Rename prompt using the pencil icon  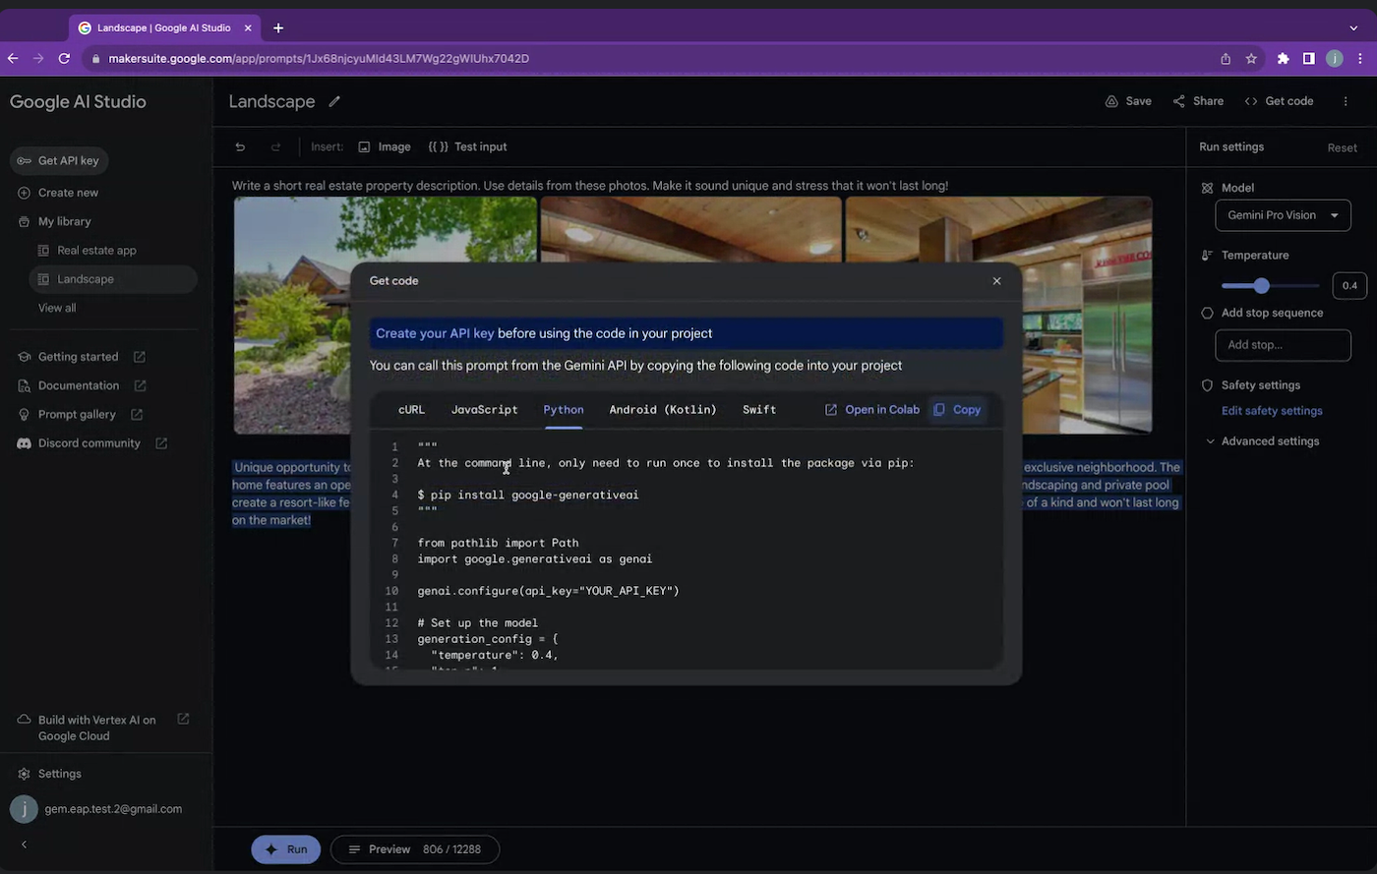[333, 101]
